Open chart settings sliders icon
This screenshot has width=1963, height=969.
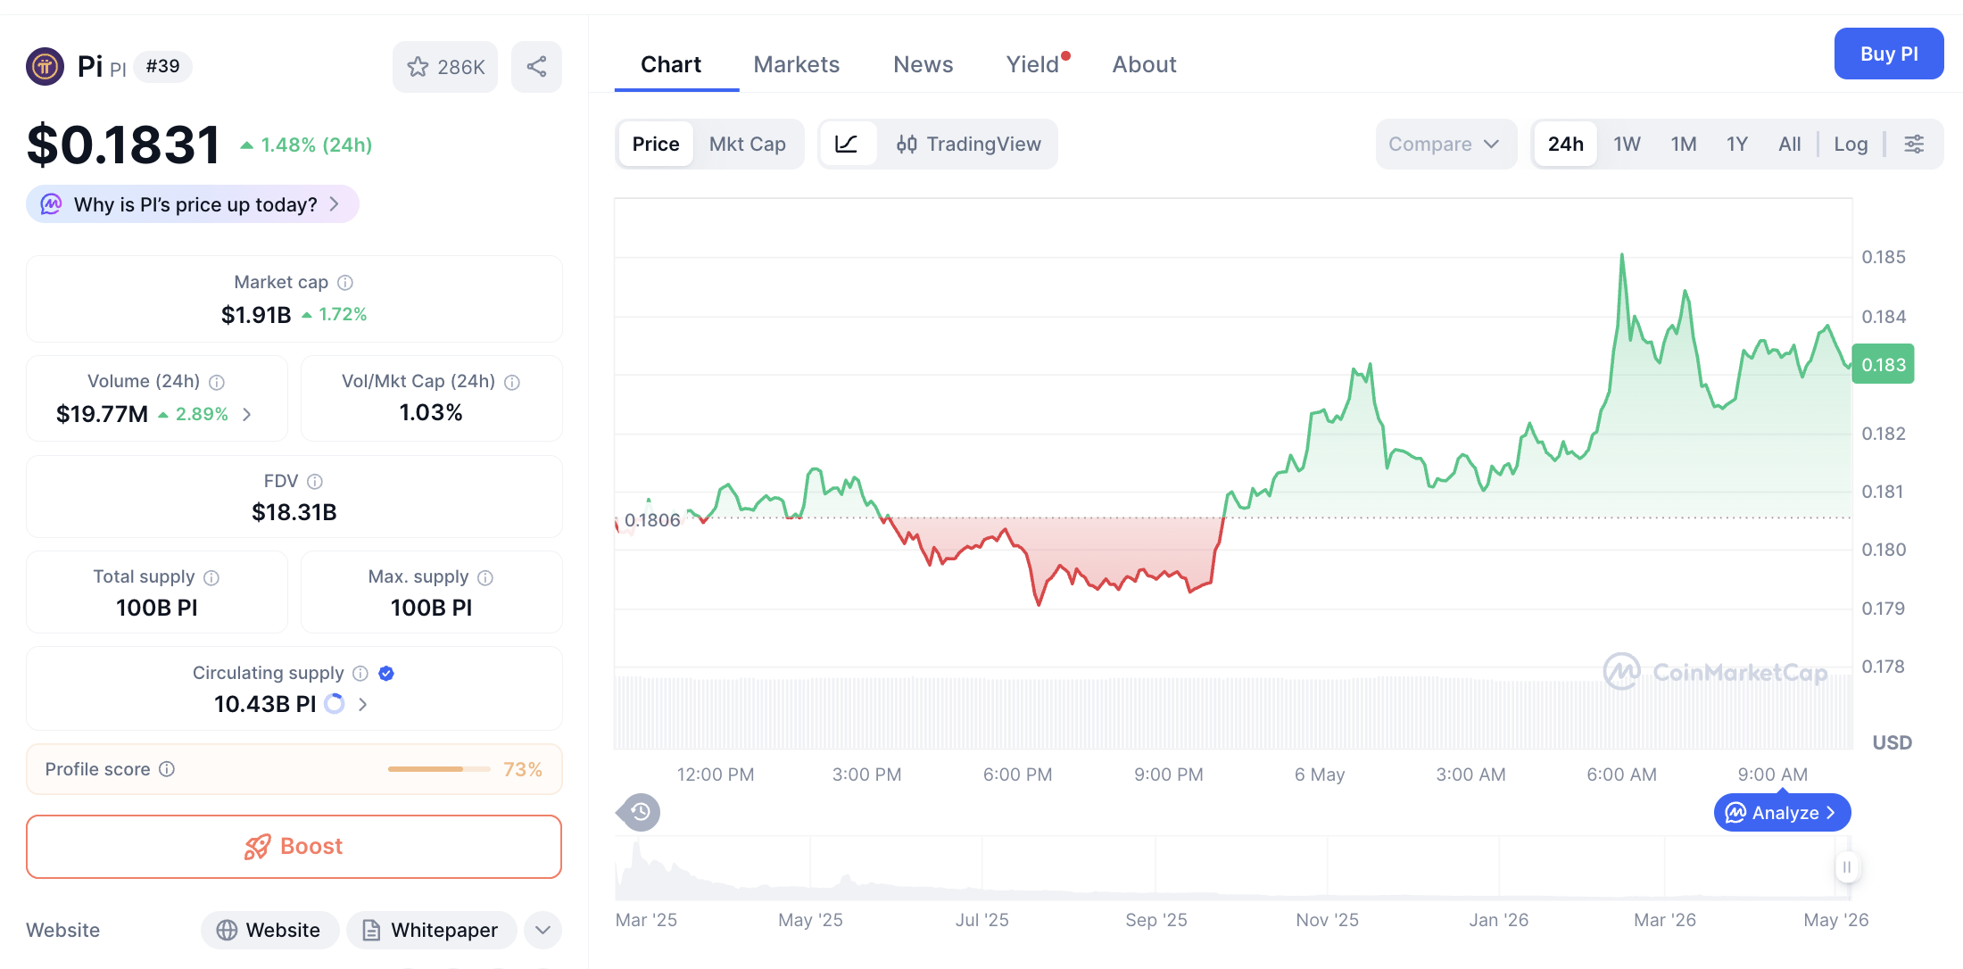click(x=1914, y=144)
